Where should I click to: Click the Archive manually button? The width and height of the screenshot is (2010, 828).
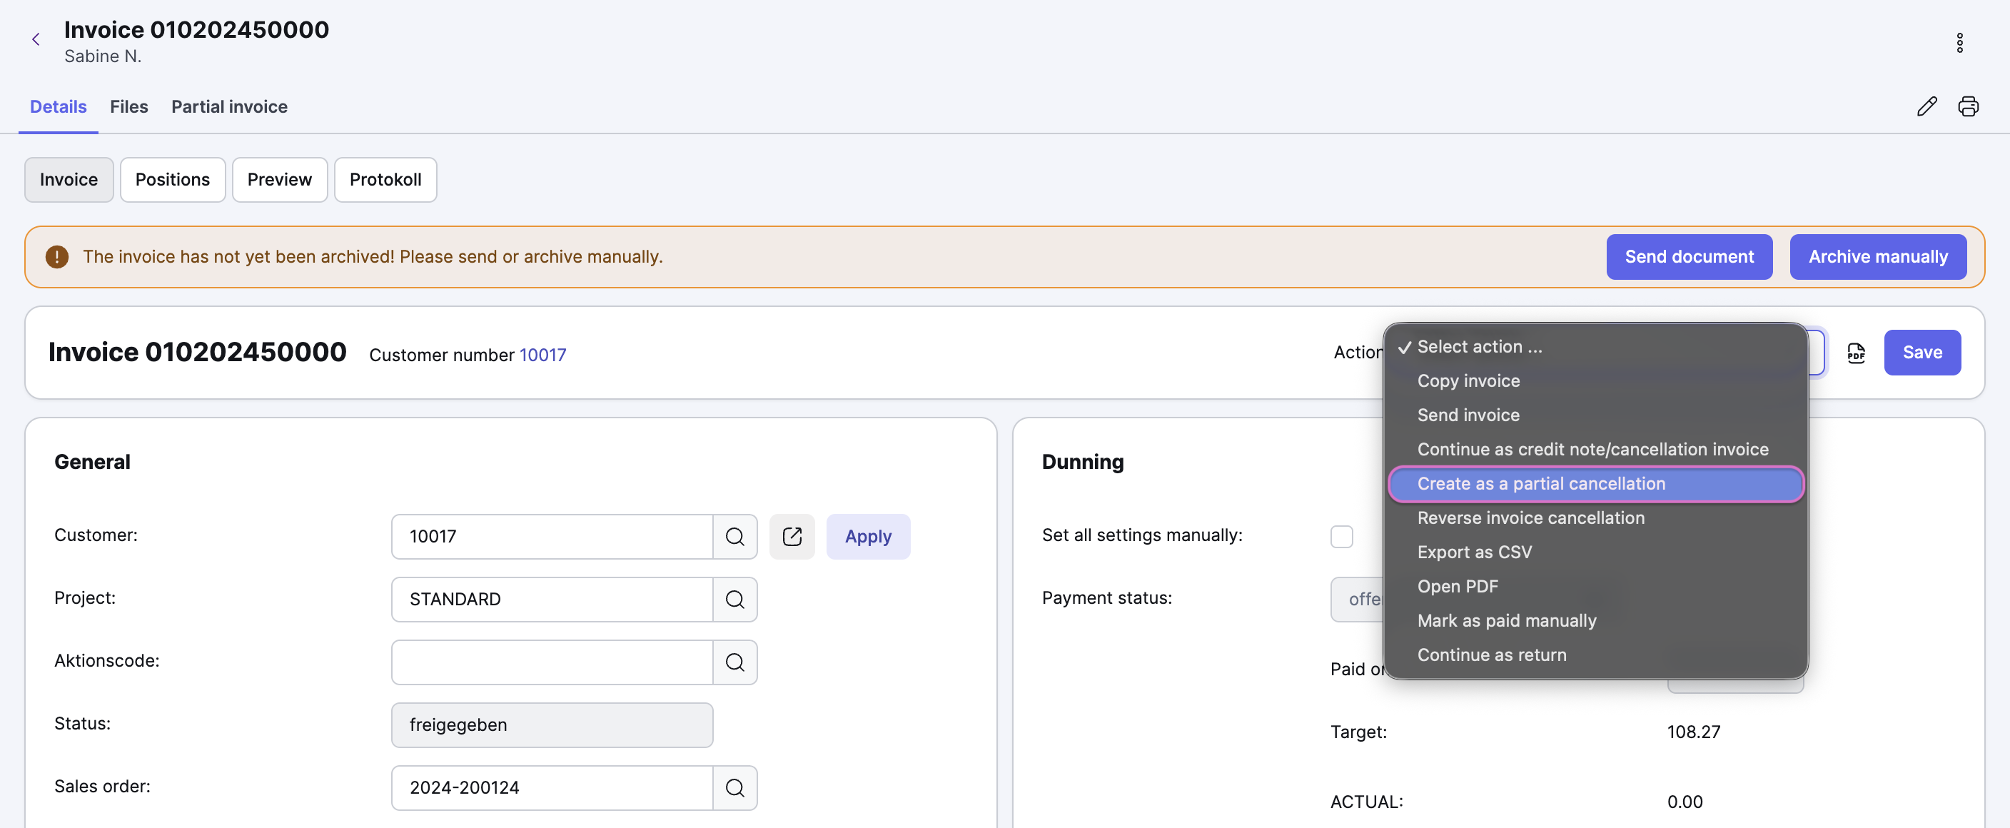(1877, 257)
